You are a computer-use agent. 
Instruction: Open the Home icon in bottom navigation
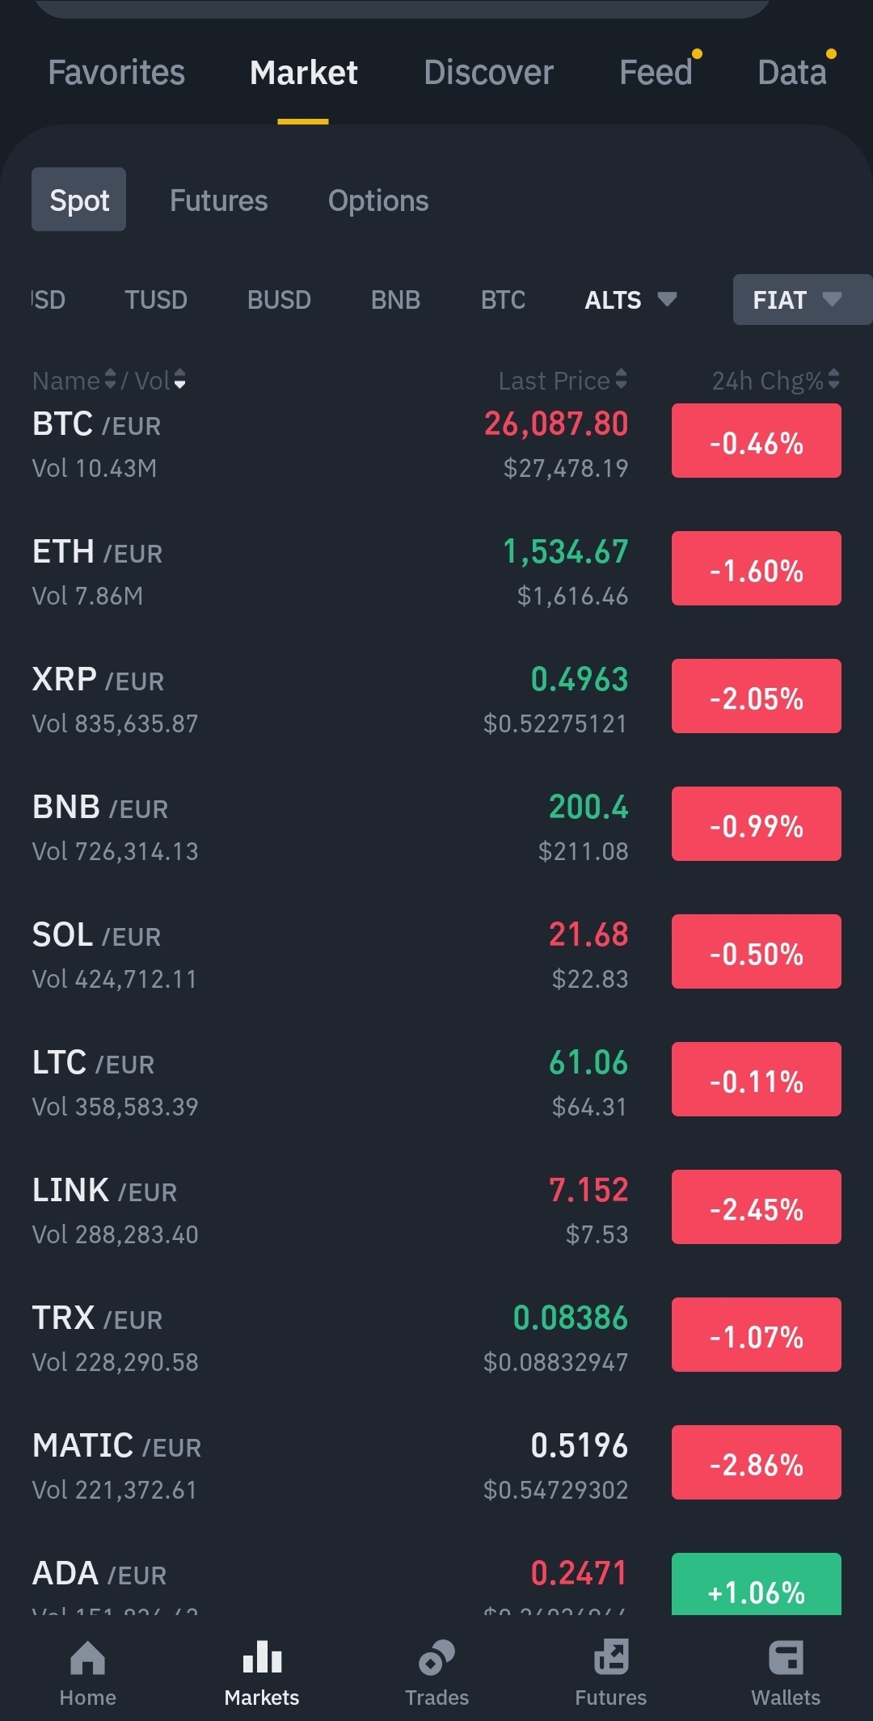[87, 1658]
